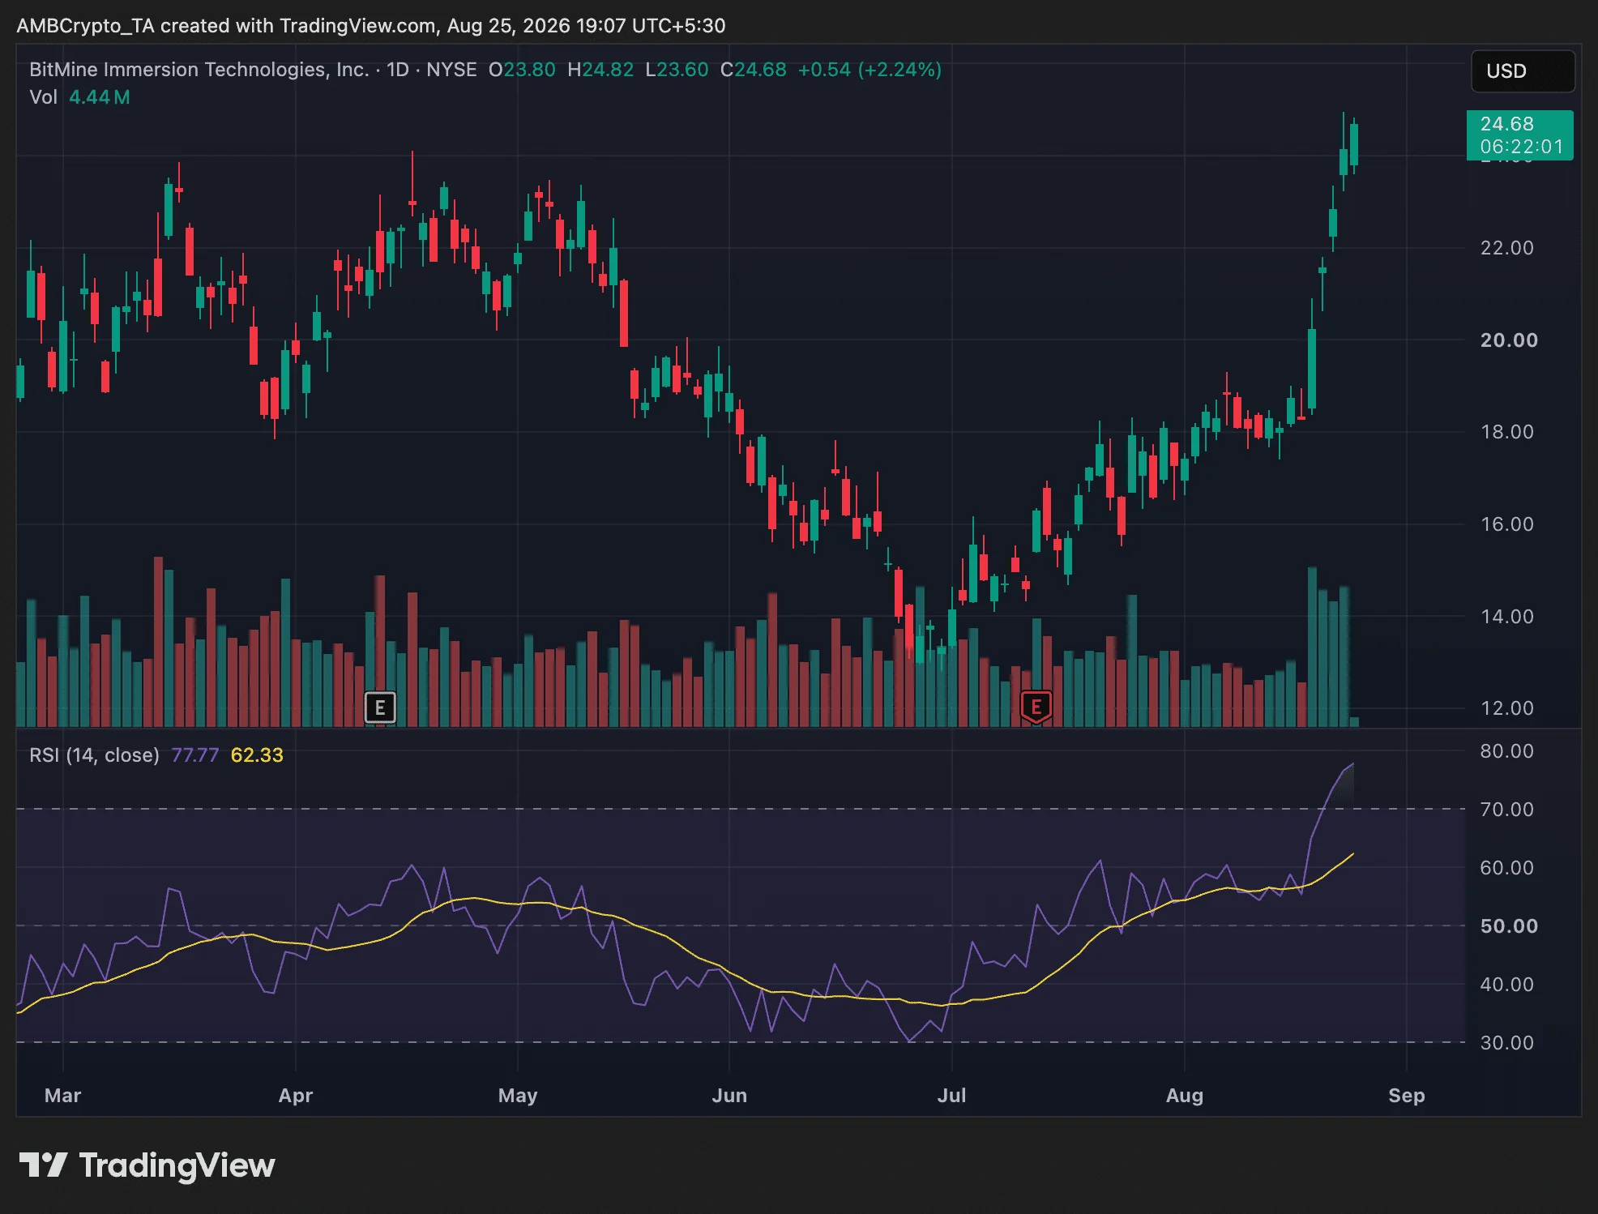Viewport: 1598px width, 1214px height.
Task: Click the 30.00 RSI axis label
Action: click(x=1507, y=1043)
